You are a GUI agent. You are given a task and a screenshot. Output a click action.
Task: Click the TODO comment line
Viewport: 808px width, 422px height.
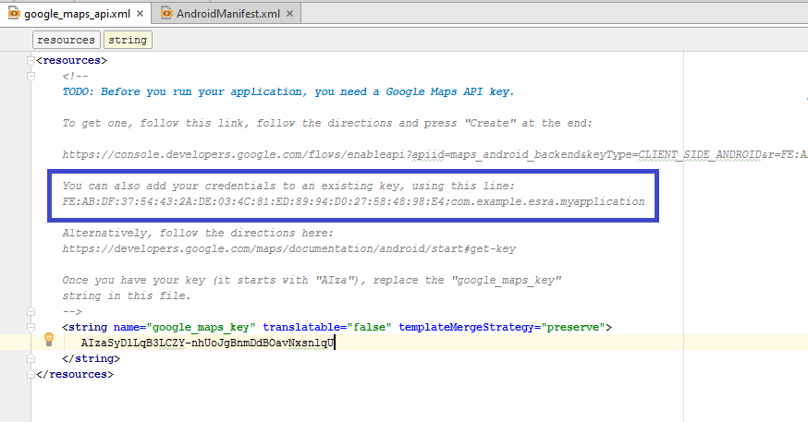tap(288, 91)
